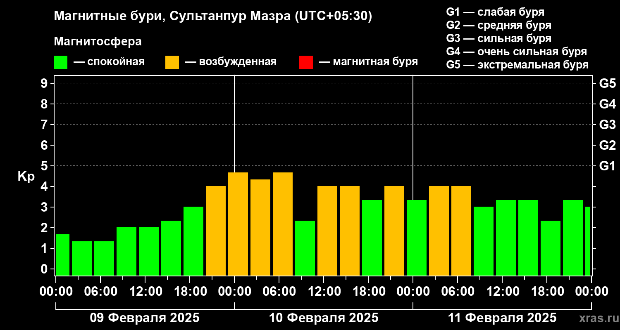Click the 'G5 — экстремальная буря' line
Viewport: 620px width, 330px height.
pos(517,65)
